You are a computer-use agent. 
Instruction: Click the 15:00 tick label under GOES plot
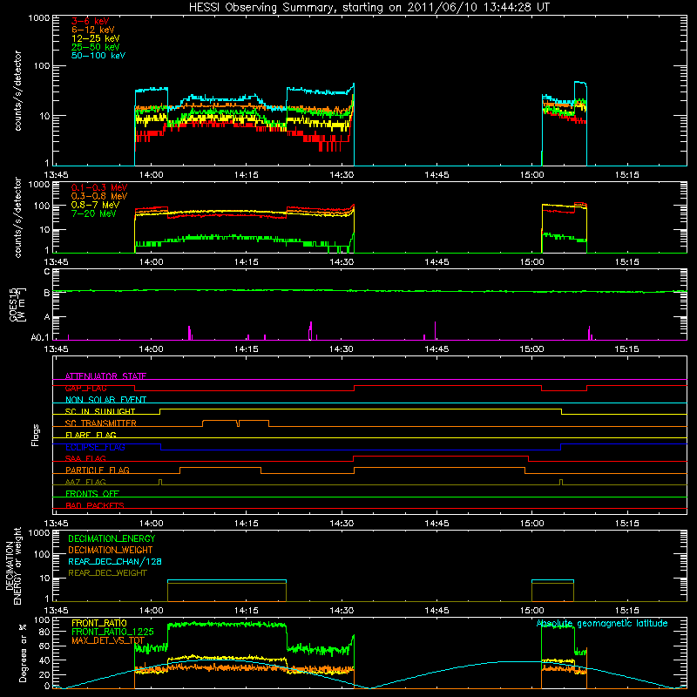tap(531, 349)
